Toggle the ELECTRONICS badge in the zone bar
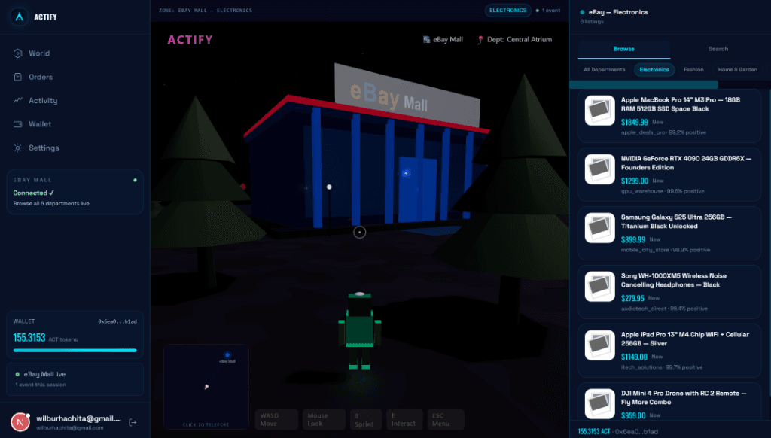 click(507, 11)
